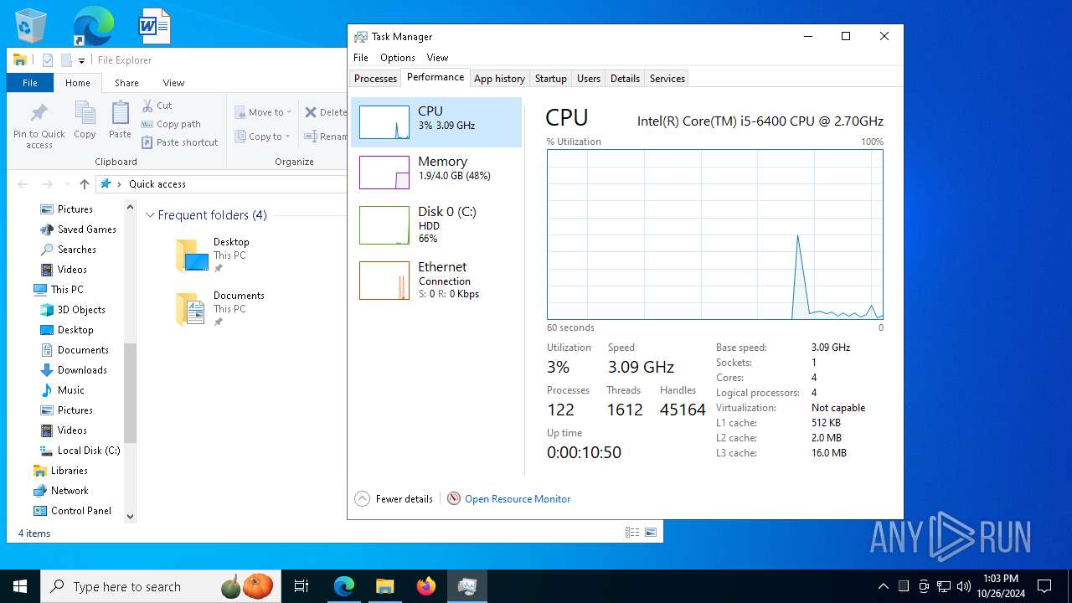
Task: Switch to details view in File Explorer status bar
Action: 632,533
